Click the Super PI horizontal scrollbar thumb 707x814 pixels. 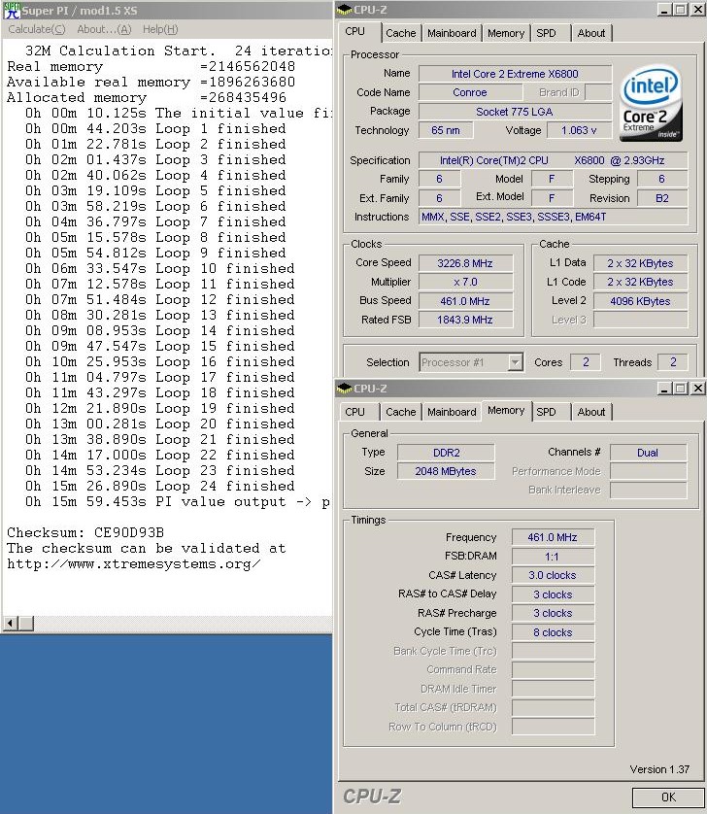pos(26,623)
